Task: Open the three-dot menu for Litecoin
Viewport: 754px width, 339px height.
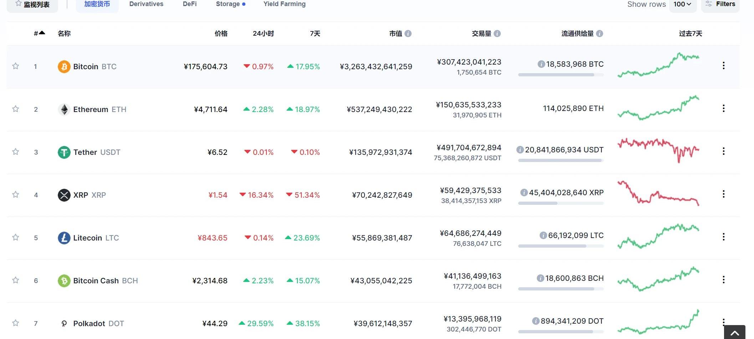Action: (x=724, y=237)
